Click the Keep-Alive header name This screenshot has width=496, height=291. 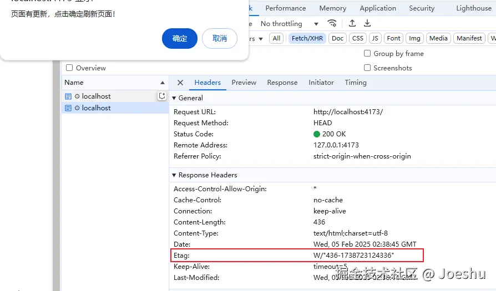tap(191, 267)
